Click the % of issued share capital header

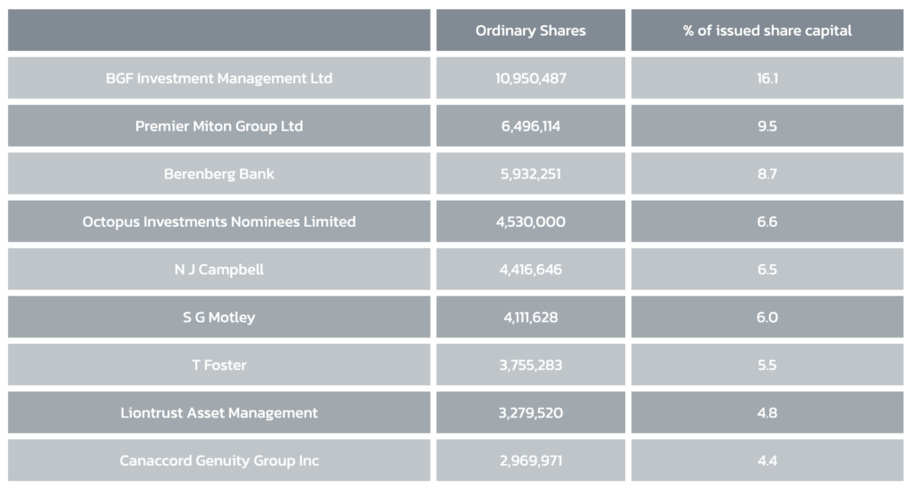point(767,30)
